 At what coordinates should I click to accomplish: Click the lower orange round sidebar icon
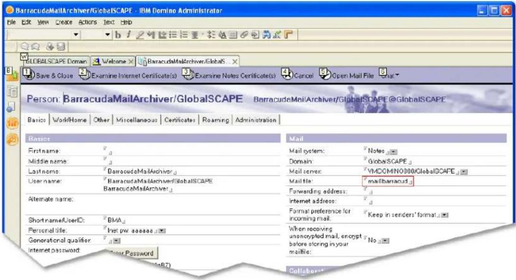12,140
